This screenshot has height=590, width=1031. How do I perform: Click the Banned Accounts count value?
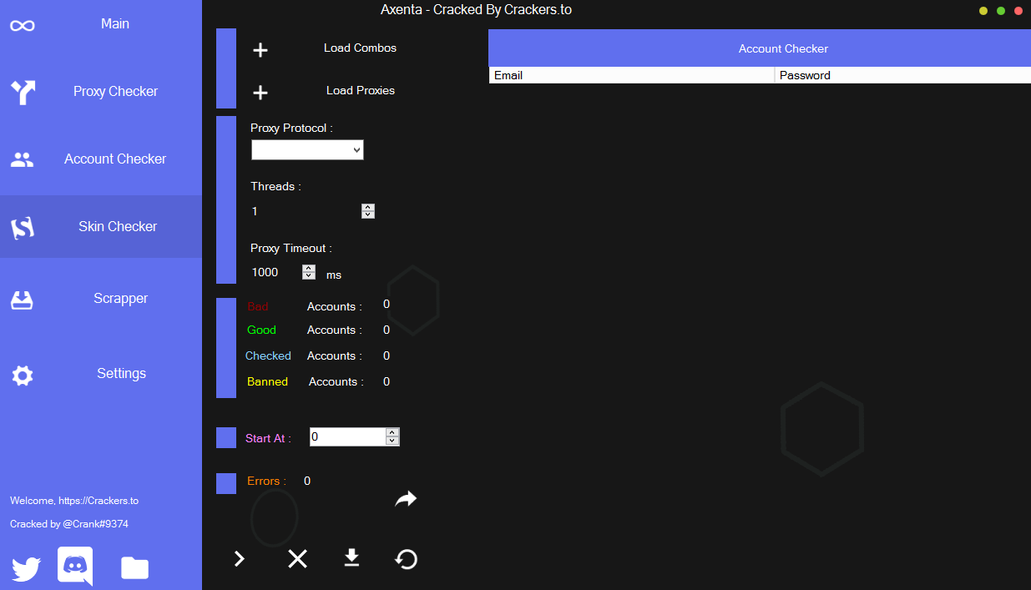pos(387,381)
